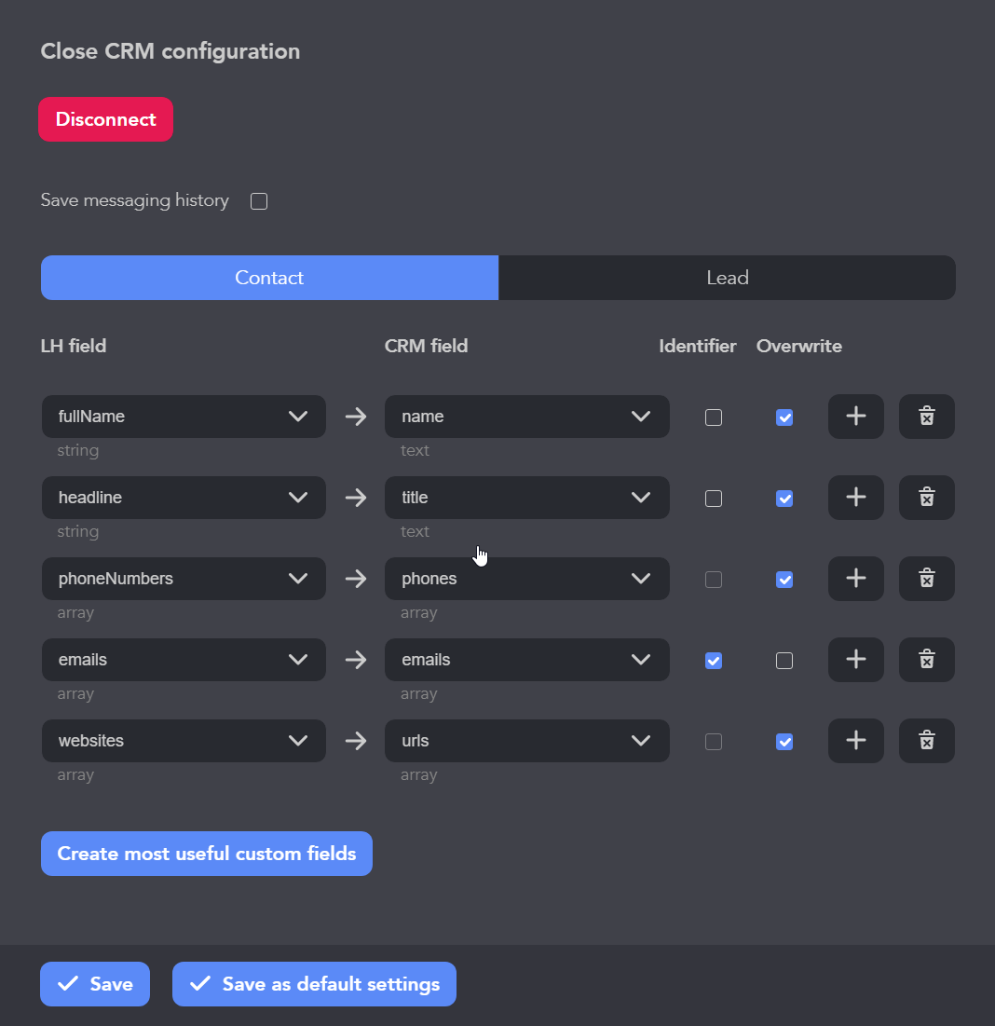Click trash icon for phoneNumbers row
Image resolution: width=995 pixels, height=1026 pixels.
click(x=926, y=579)
